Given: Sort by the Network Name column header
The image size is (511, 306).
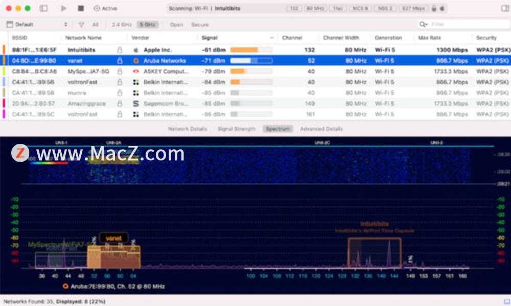Looking at the screenshot, I should coord(83,38).
